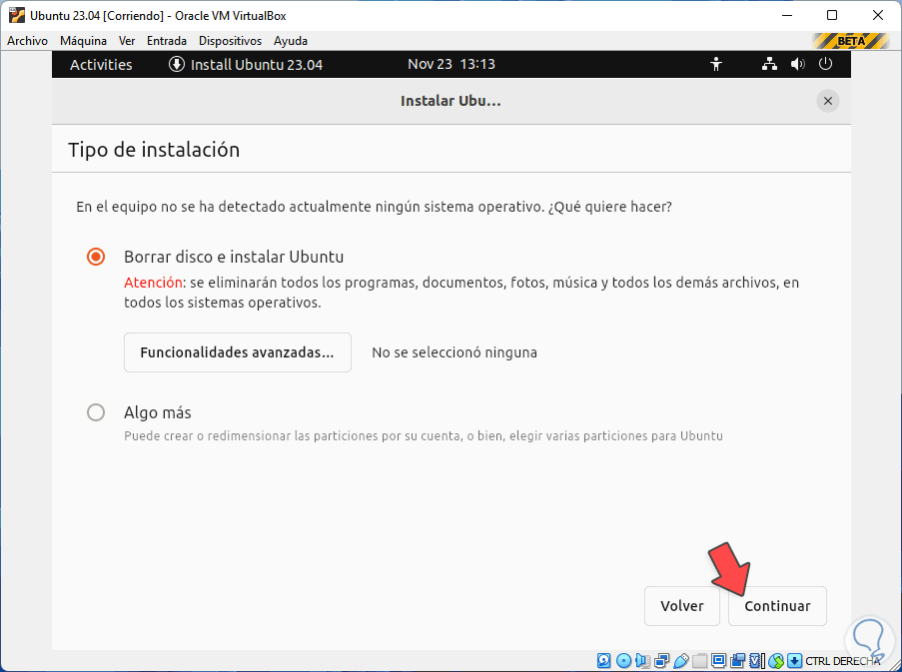Image resolution: width=902 pixels, height=672 pixels.
Task: Open the Dispositivos menu
Action: point(230,41)
